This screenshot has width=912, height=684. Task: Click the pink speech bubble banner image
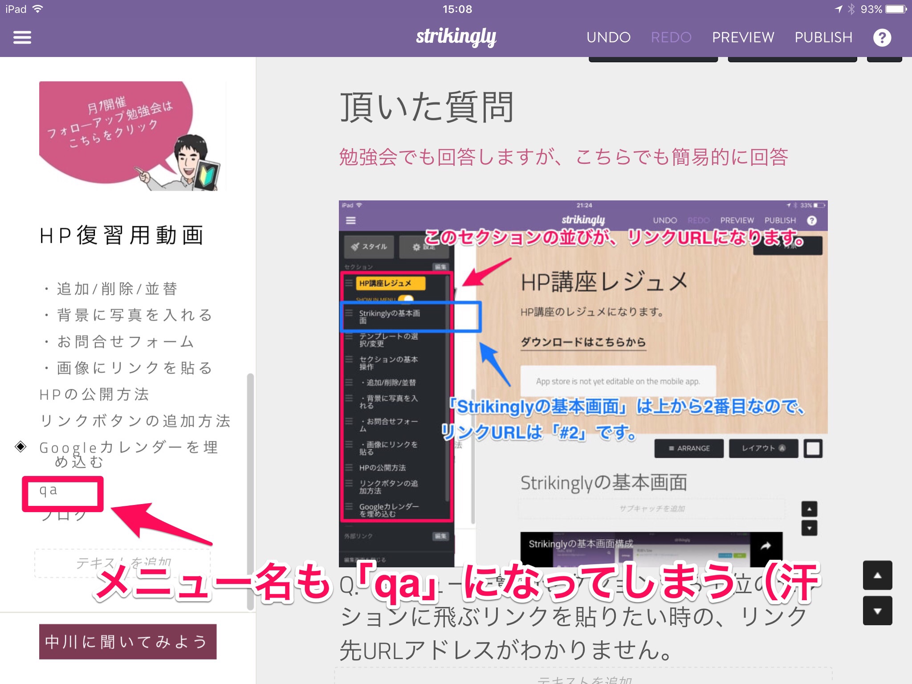132,136
